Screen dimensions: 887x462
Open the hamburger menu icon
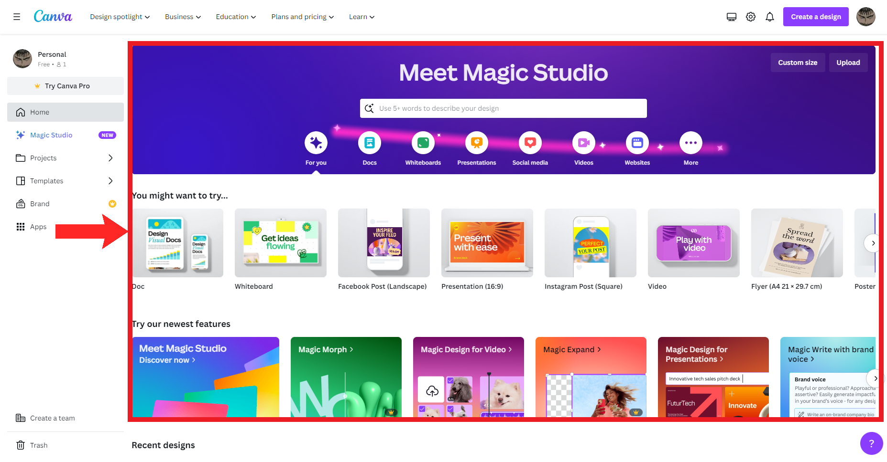pos(17,17)
